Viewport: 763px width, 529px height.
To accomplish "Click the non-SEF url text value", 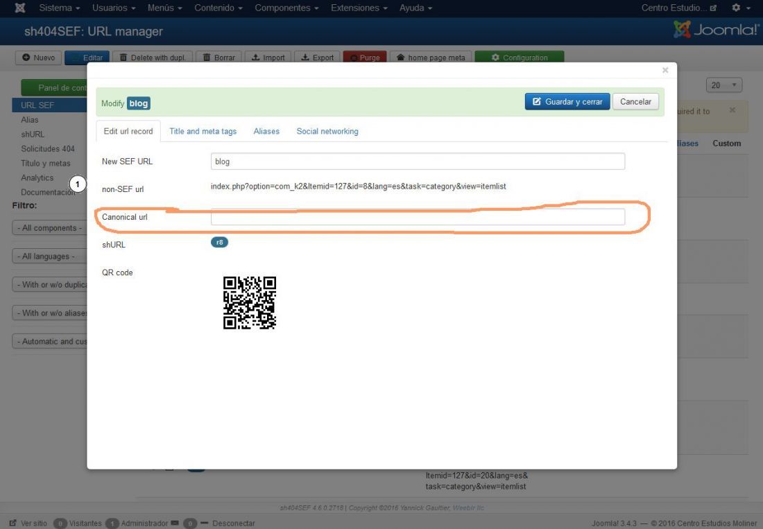I will [x=358, y=187].
